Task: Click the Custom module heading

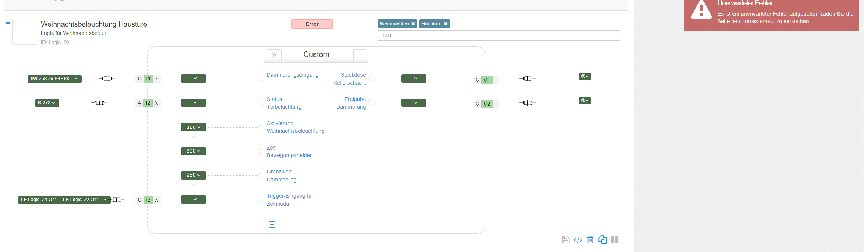Action: click(316, 54)
